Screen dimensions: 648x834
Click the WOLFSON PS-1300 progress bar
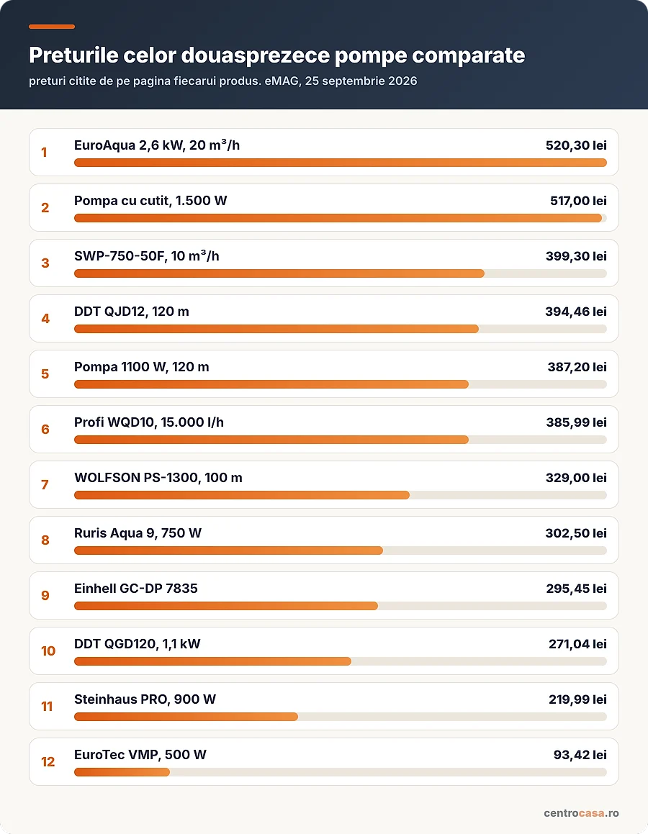(x=341, y=495)
